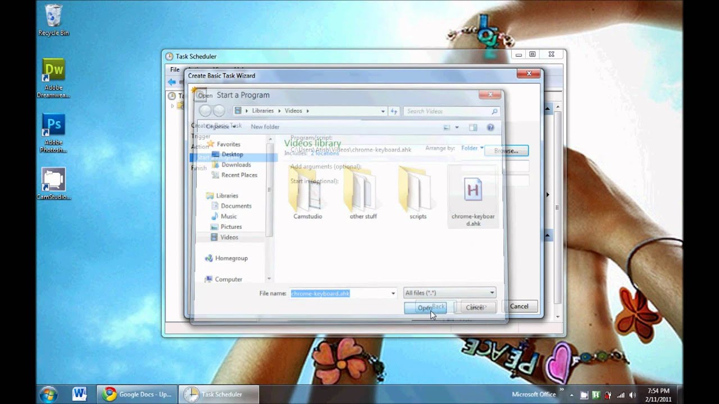Switch to the Google Docs Chrome taskbar window

(137, 394)
